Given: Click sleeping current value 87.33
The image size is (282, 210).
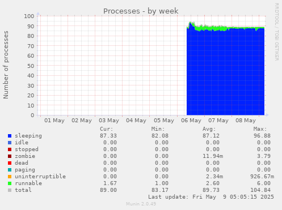Looking at the screenshot, I should [108, 136].
